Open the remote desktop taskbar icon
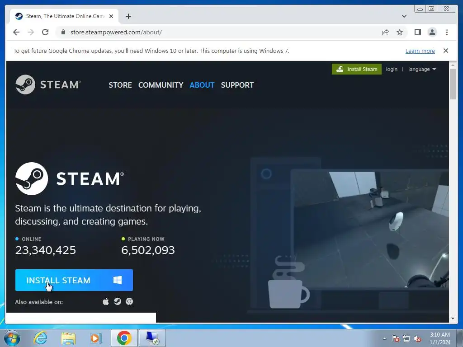 click(x=152, y=338)
